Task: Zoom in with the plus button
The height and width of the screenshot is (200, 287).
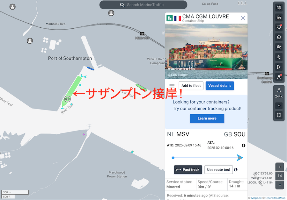Action: pyautogui.click(x=280, y=167)
